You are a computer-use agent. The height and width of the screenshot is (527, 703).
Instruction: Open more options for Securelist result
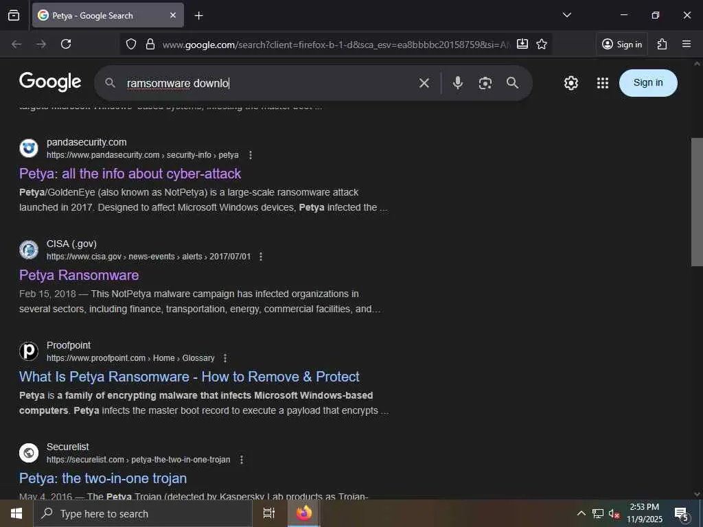click(x=242, y=460)
